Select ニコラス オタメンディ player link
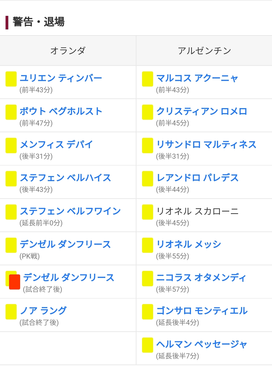The image size is (272, 371). [x=201, y=277]
